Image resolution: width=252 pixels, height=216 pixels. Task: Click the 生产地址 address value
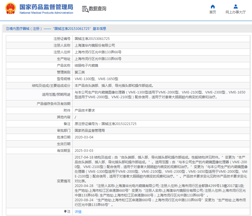[98, 59]
